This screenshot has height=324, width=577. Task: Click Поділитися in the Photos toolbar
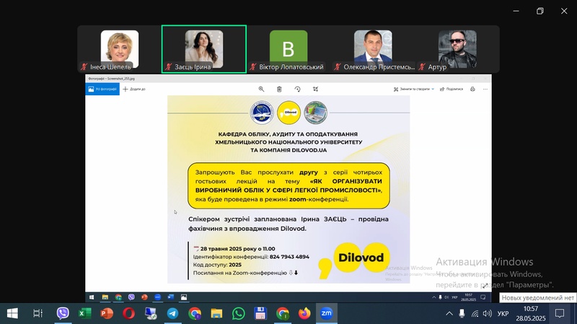pyautogui.click(x=452, y=89)
